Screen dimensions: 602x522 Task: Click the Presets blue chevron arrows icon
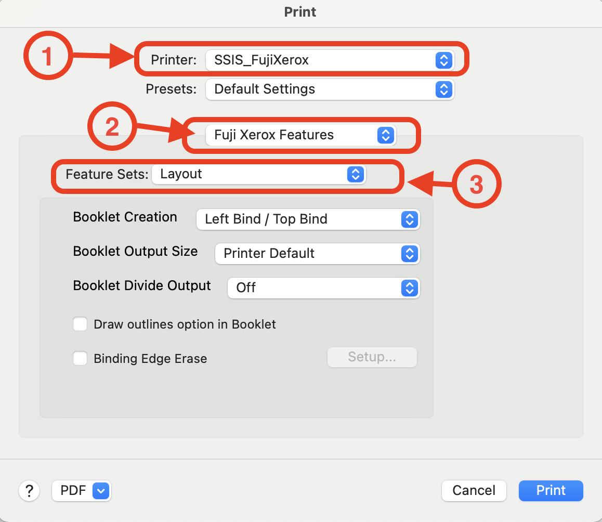point(443,89)
